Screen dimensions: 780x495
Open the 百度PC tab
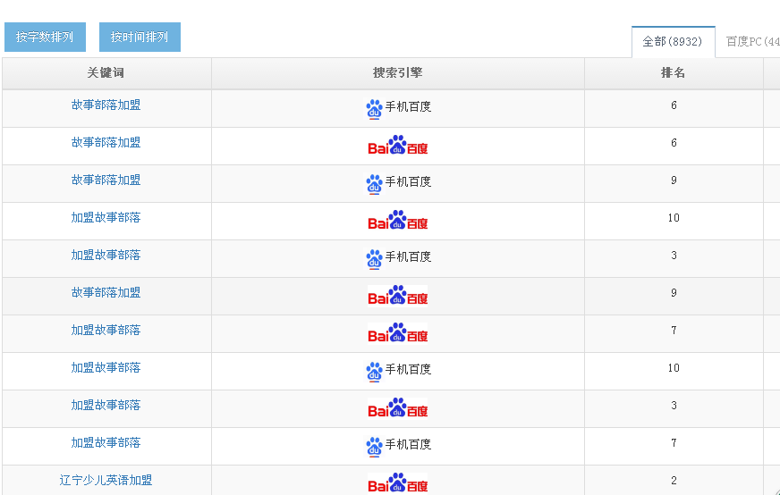(x=751, y=42)
